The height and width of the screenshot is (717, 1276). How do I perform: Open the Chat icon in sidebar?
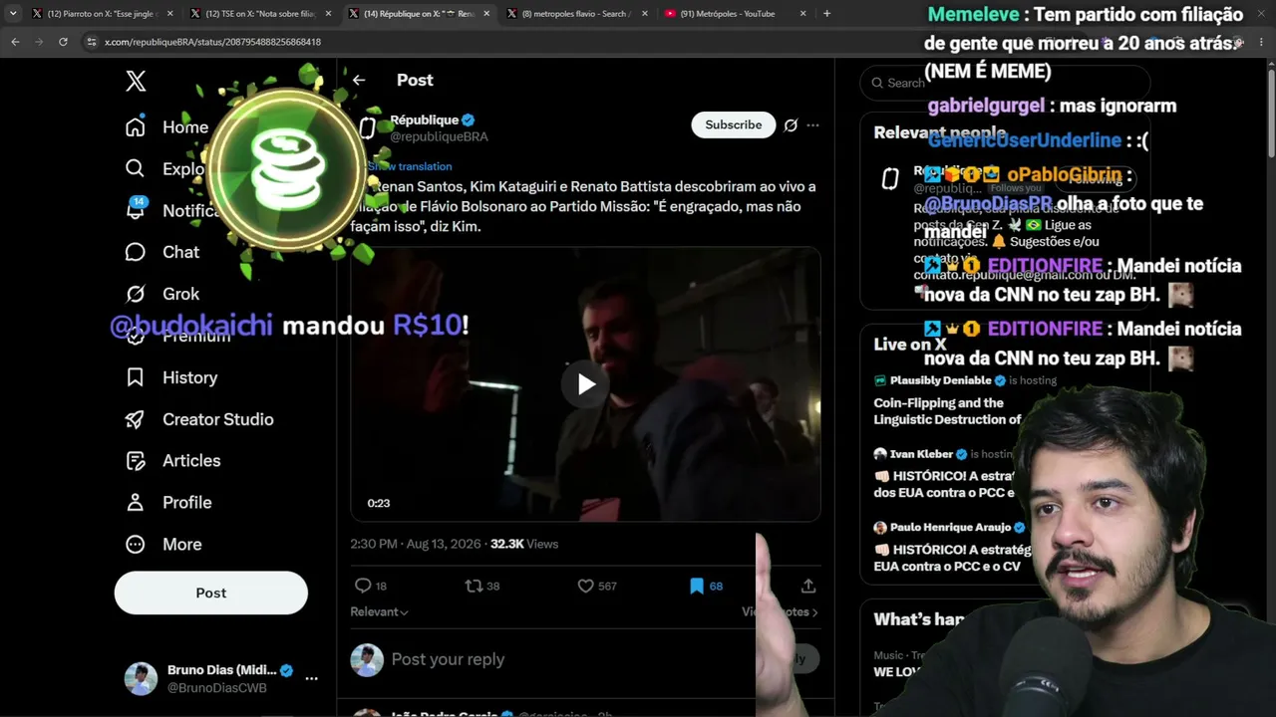click(x=136, y=252)
